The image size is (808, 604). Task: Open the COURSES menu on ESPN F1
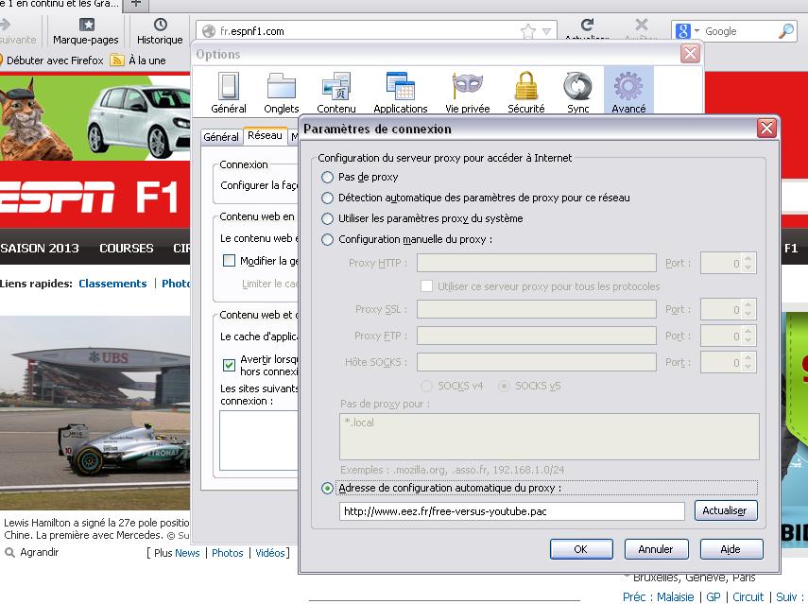point(127,248)
